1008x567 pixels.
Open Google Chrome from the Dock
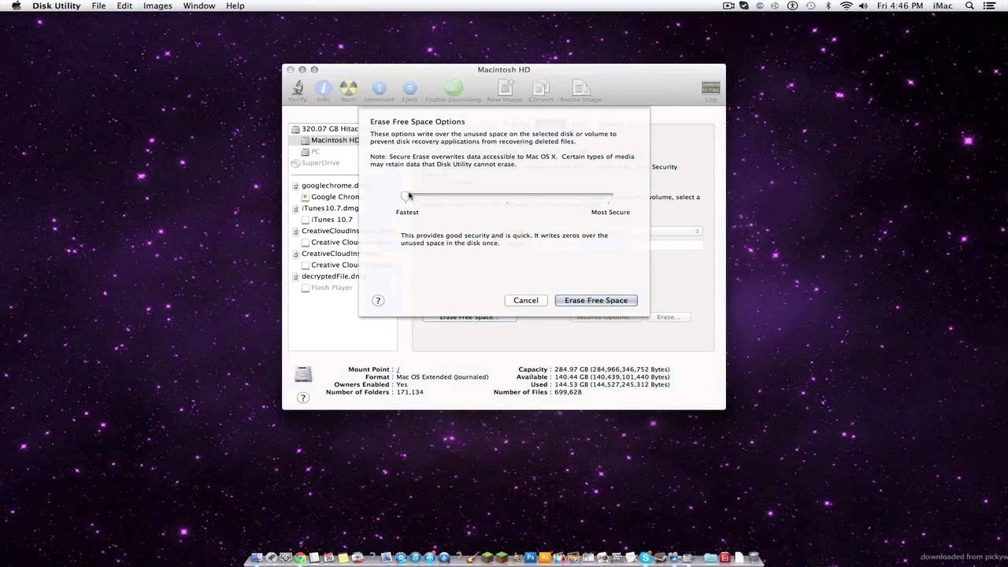(300, 558)
